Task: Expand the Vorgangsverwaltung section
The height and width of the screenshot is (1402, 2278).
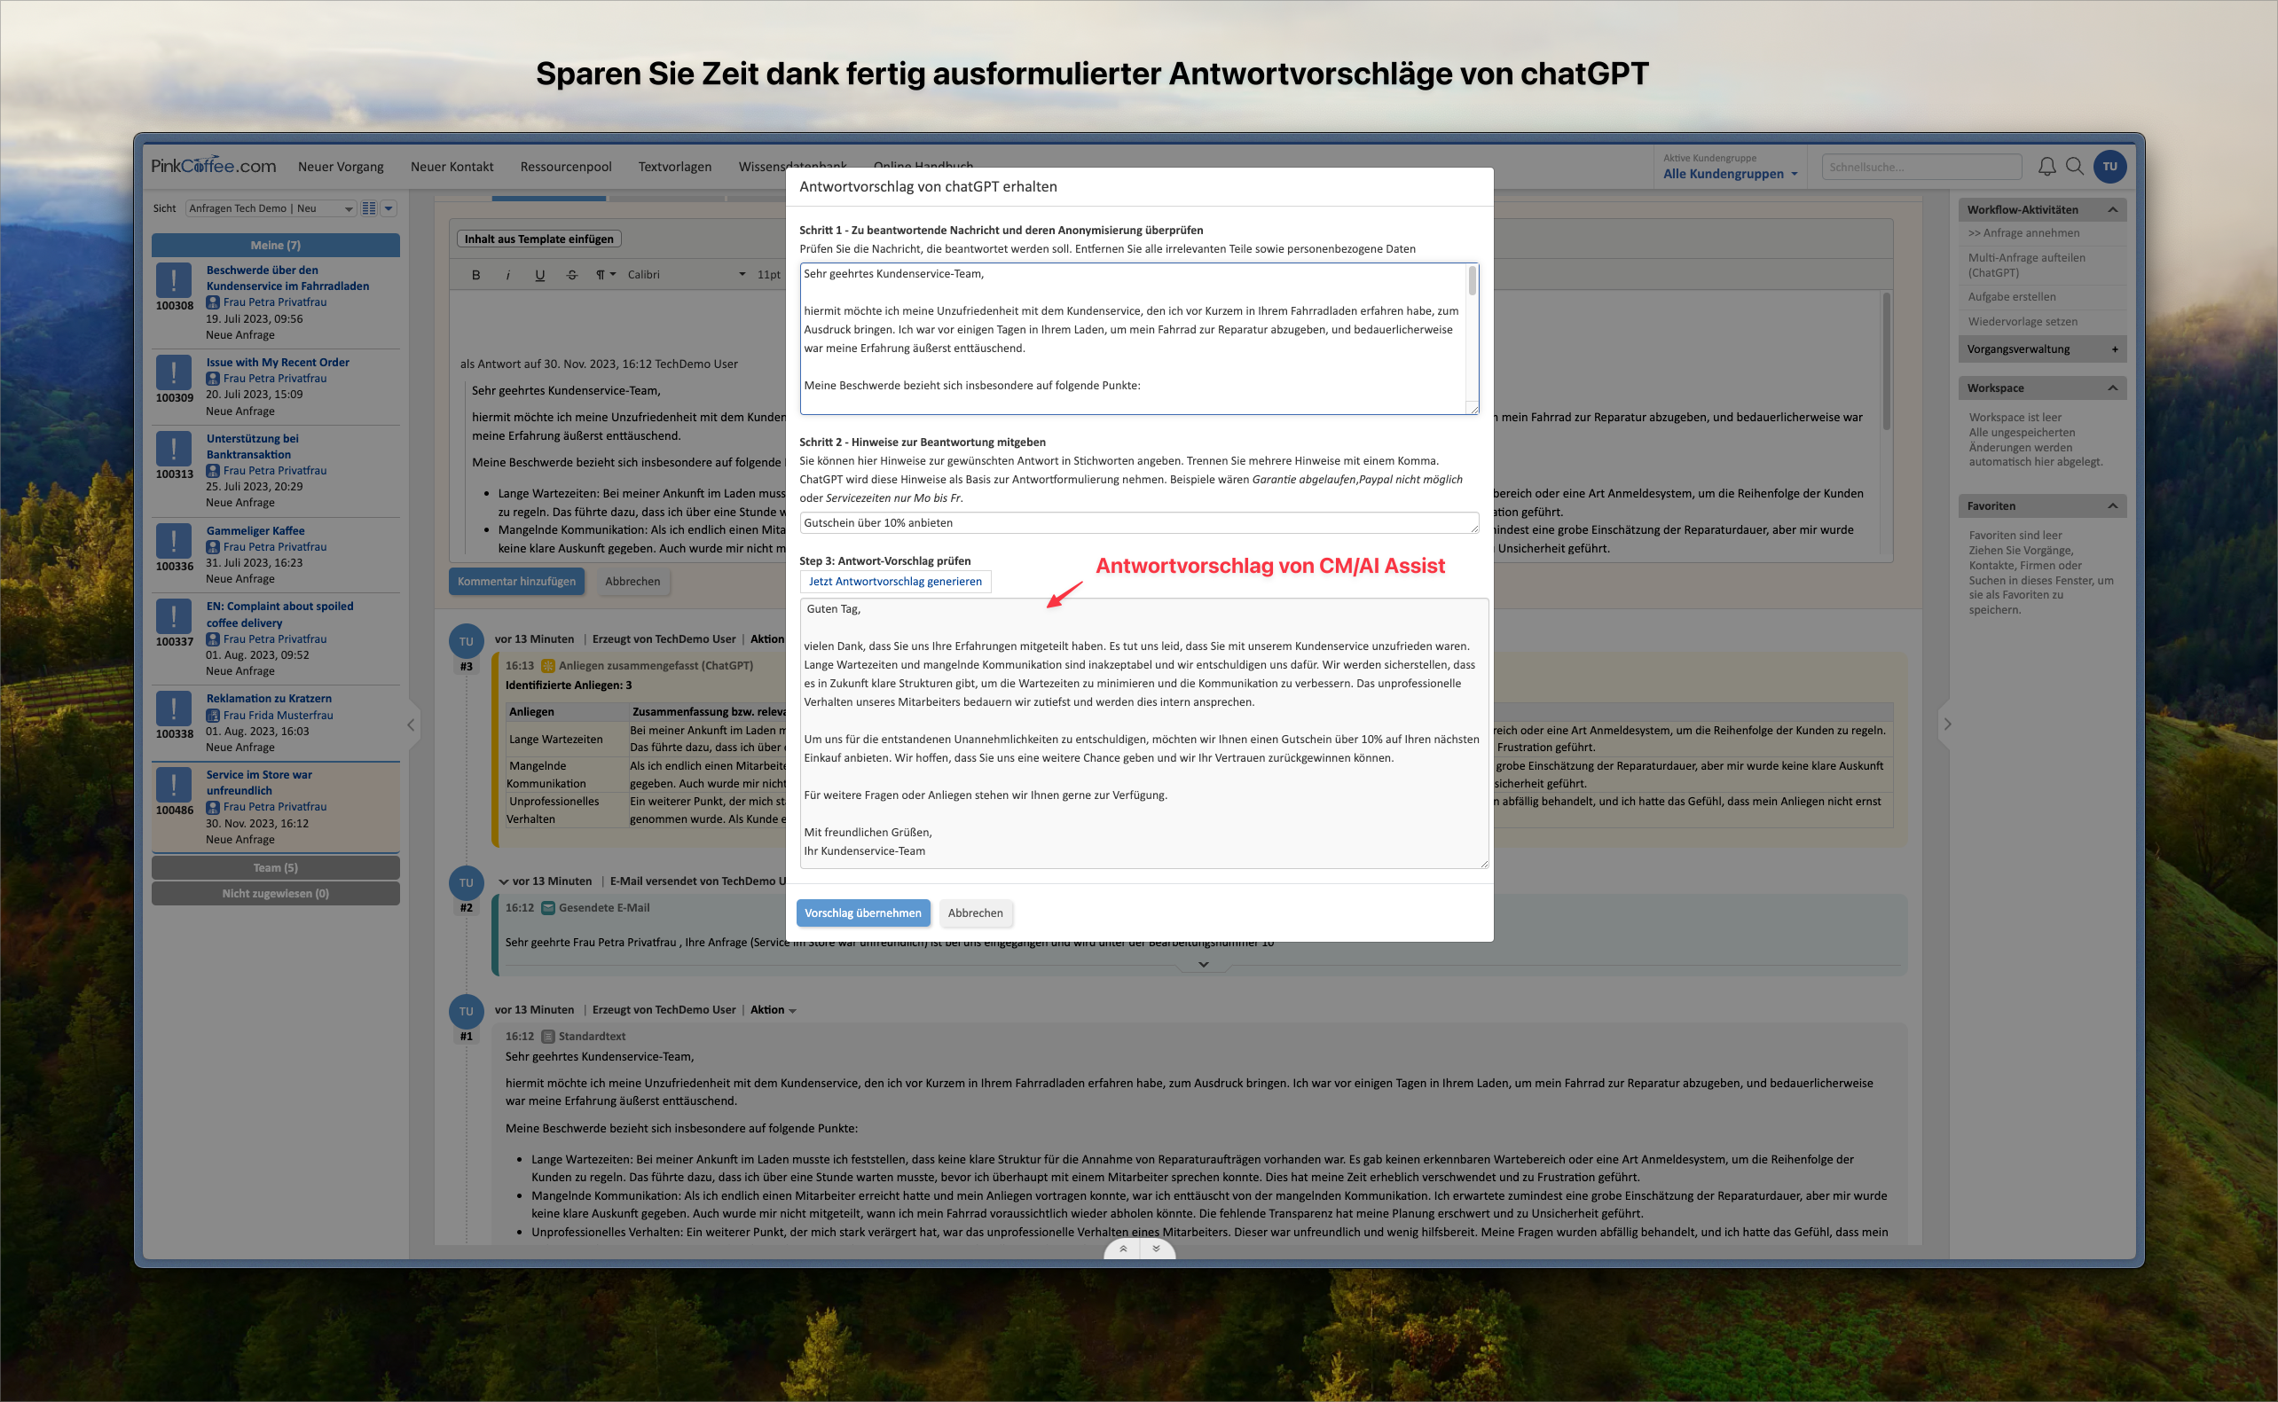Action: 2114,349
